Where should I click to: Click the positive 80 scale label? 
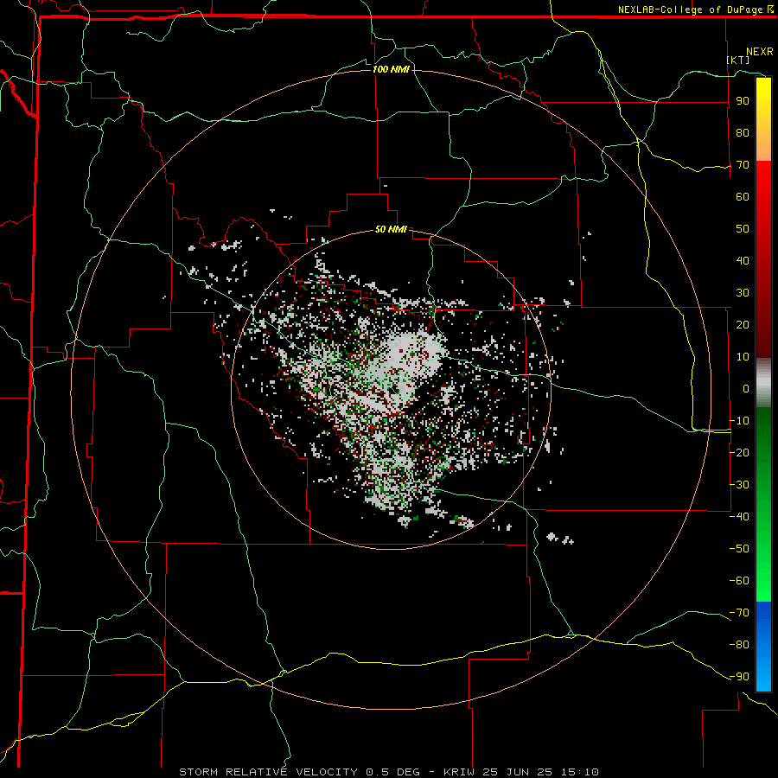click(x=743, y=132)
